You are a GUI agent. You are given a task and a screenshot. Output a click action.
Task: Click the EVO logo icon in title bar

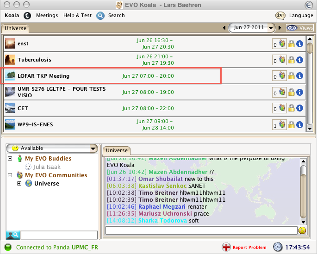pos(309,5)
